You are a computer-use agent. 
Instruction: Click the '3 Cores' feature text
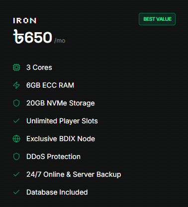coord(39,67)
